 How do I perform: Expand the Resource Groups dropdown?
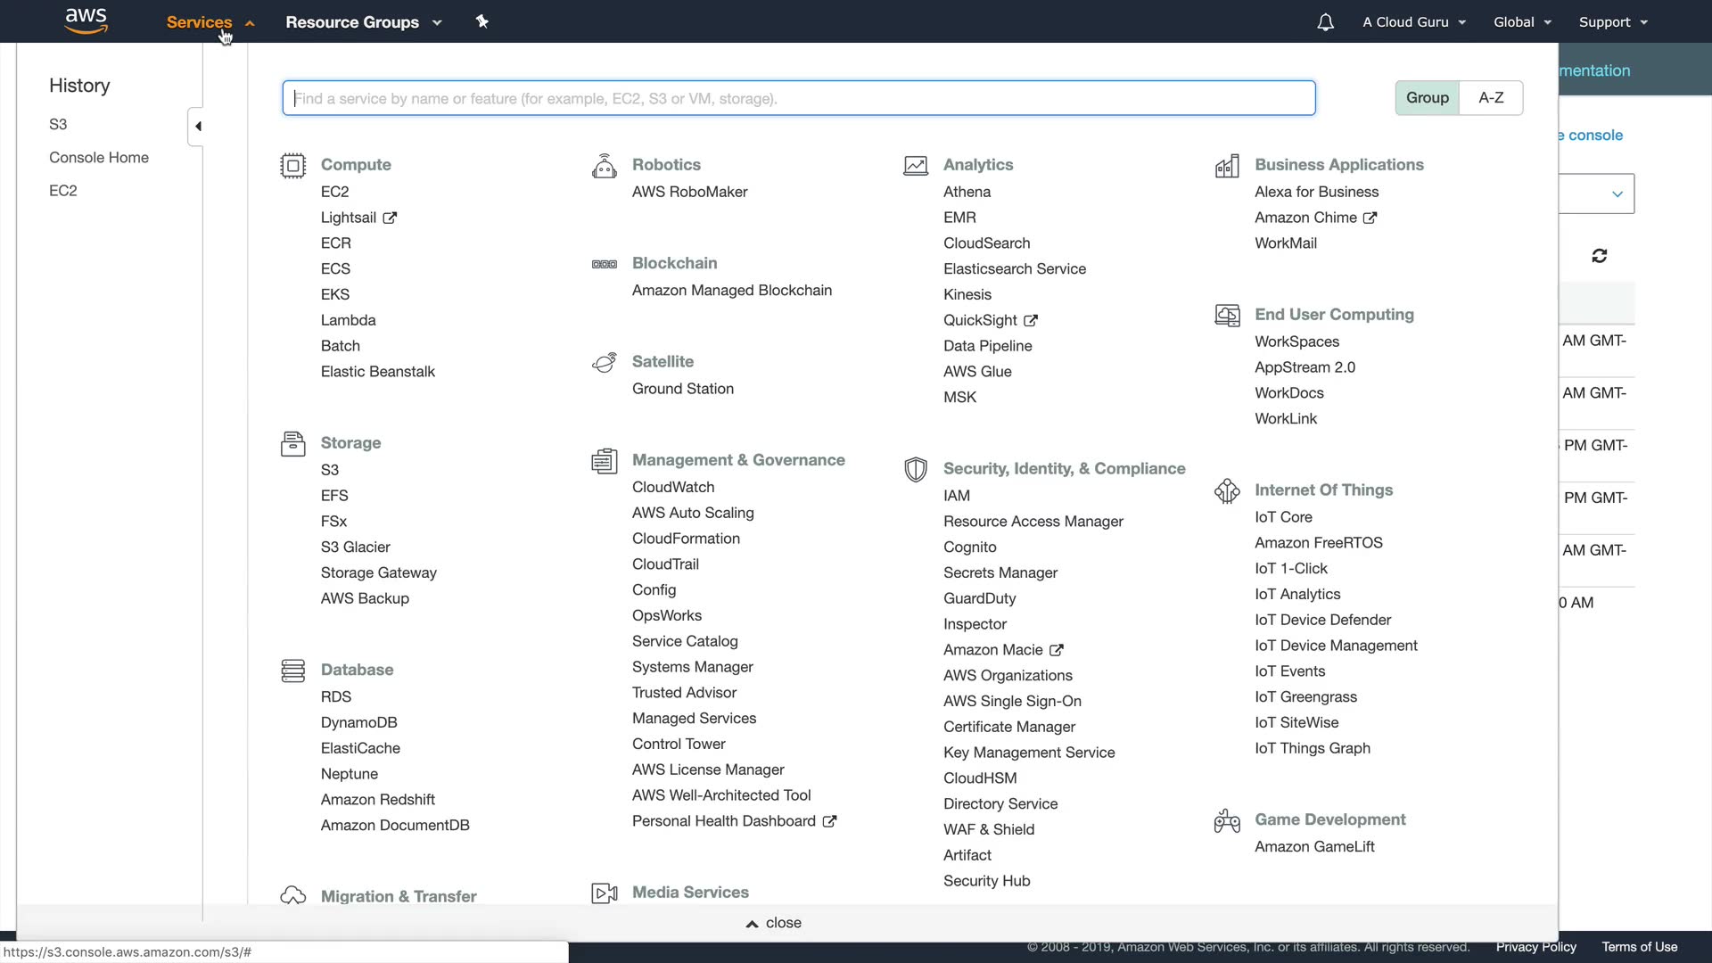coord(363,22)
